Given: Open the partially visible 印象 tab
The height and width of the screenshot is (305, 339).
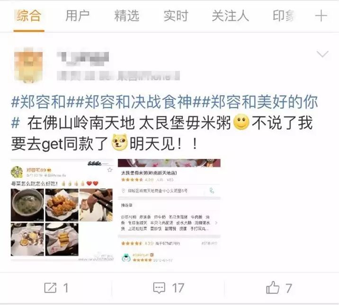Looking at the screenshot, I should (x=284, y=16).
